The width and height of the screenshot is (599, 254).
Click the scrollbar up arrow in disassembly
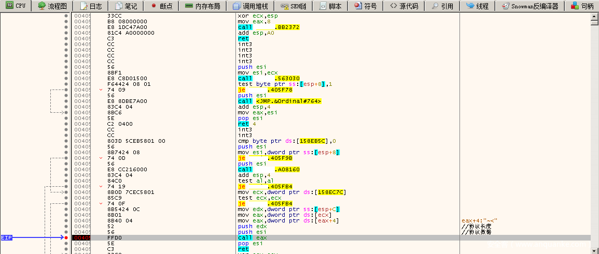tap(594, 17)
